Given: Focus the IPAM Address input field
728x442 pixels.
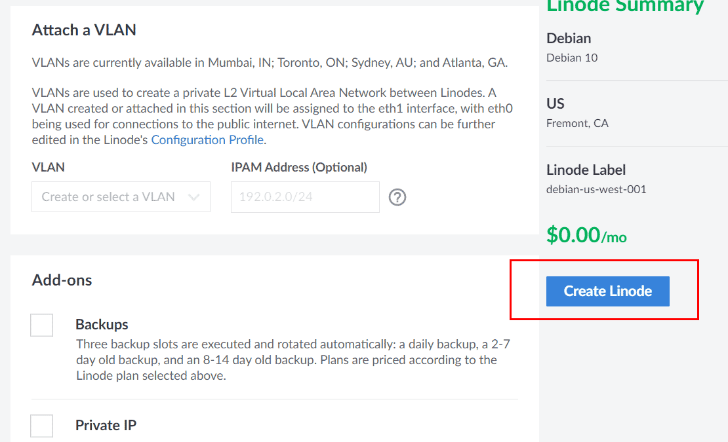Looking at the screenshot, I should click(305, 197).
